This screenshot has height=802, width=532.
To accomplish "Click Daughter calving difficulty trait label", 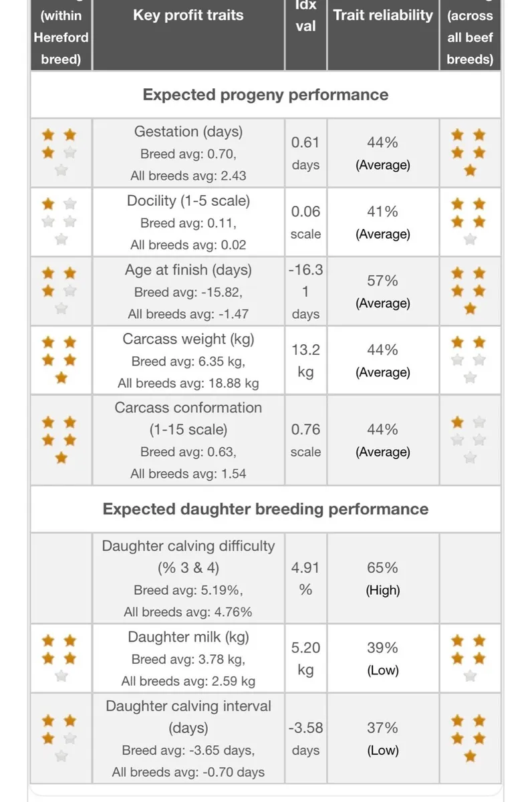I will pyautogui.click(x=188, y=557).
